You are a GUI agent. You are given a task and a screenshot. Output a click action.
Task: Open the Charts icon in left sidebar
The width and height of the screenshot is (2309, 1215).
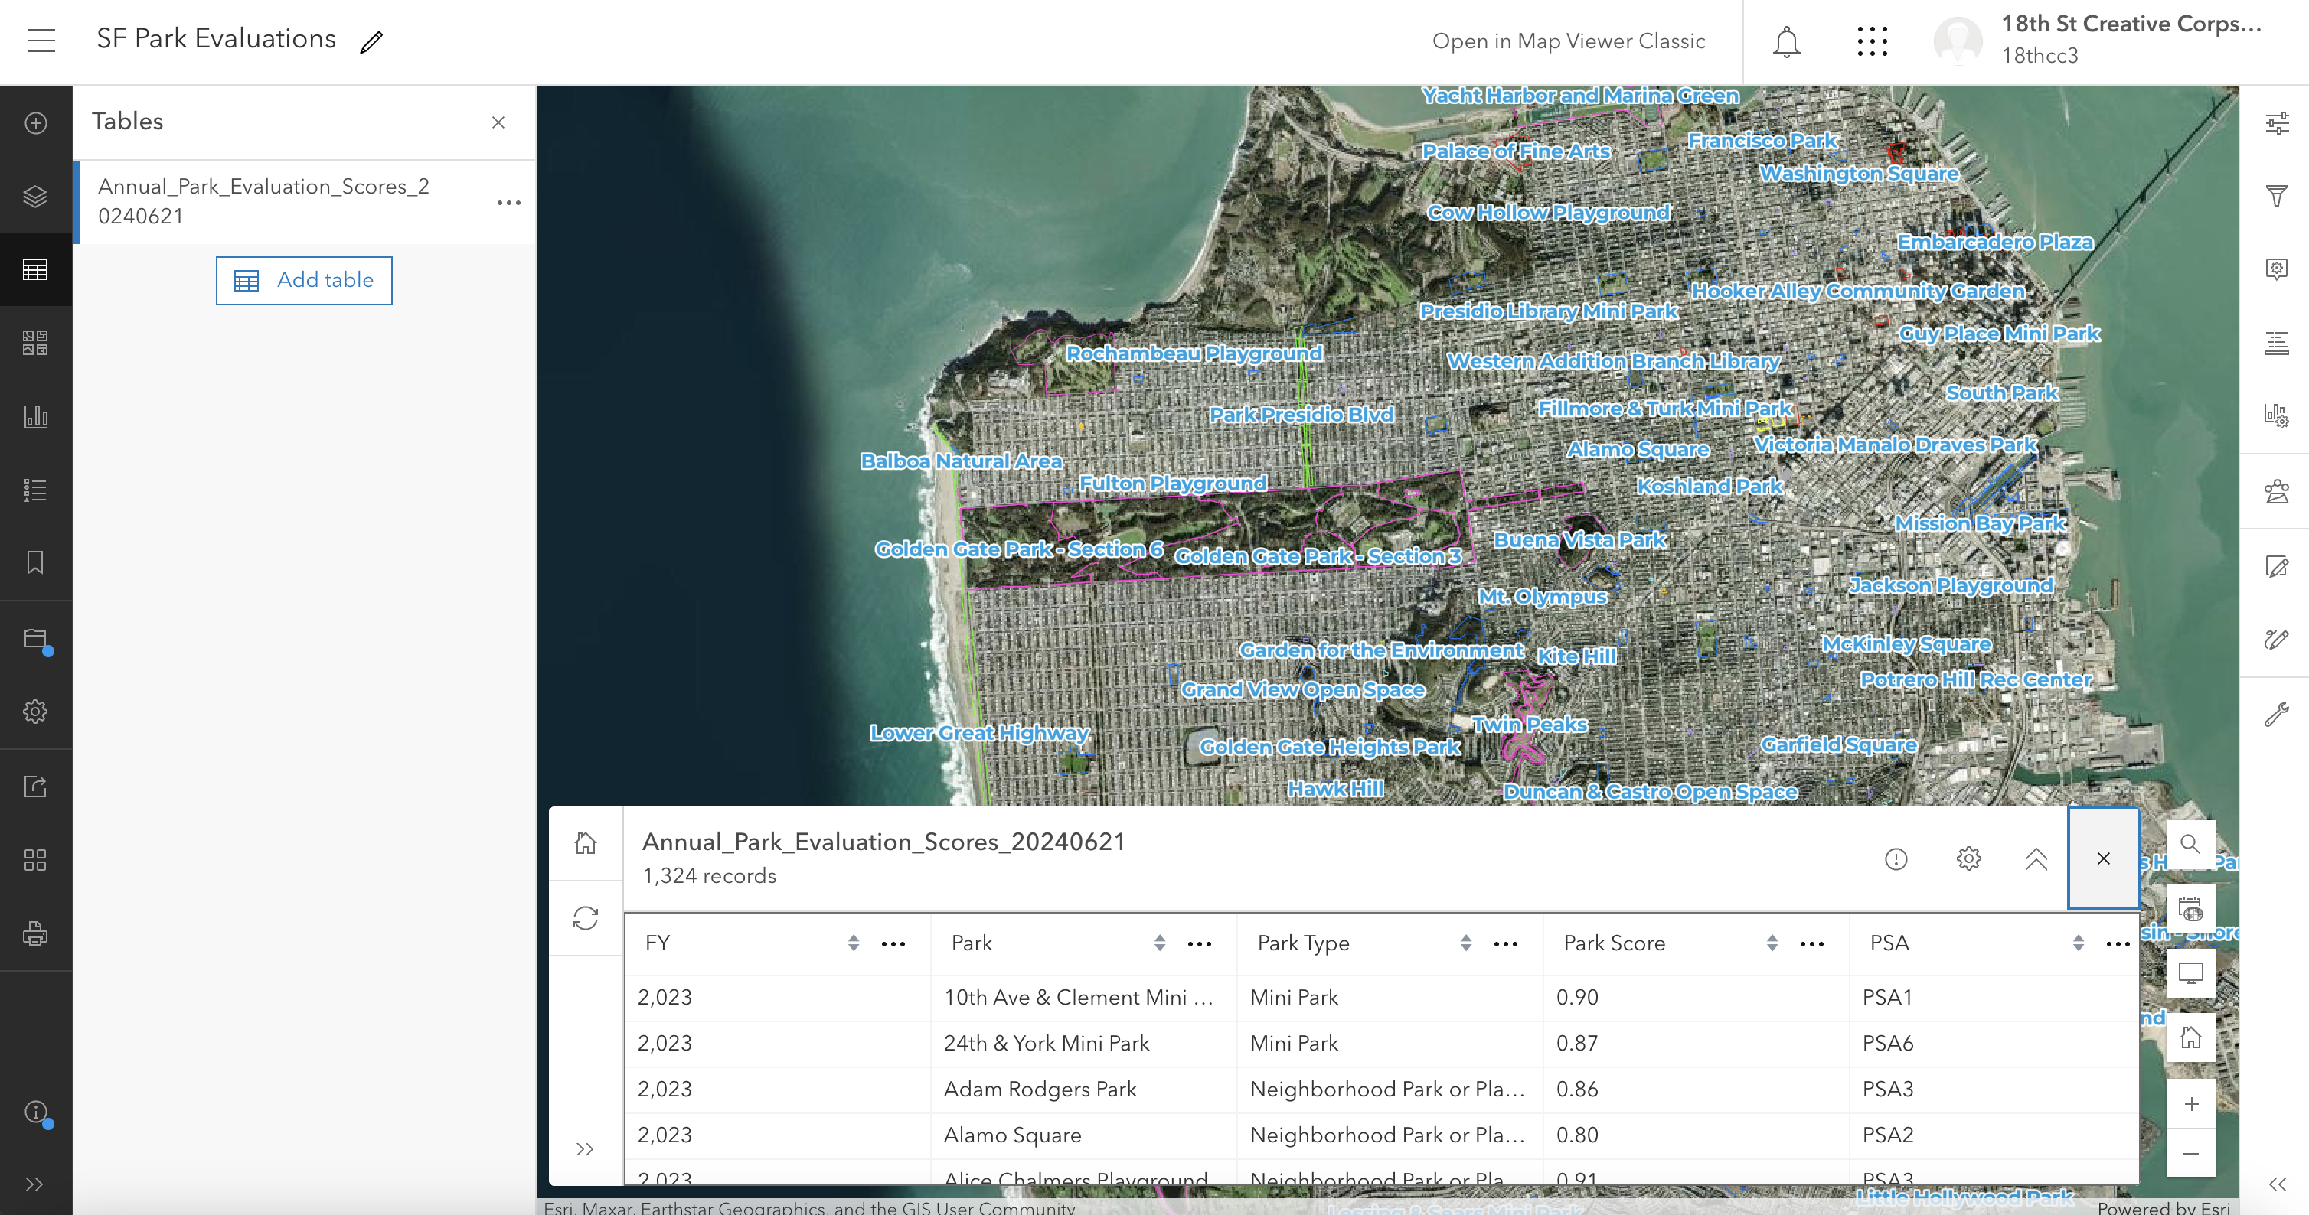(x=35, y=417)
